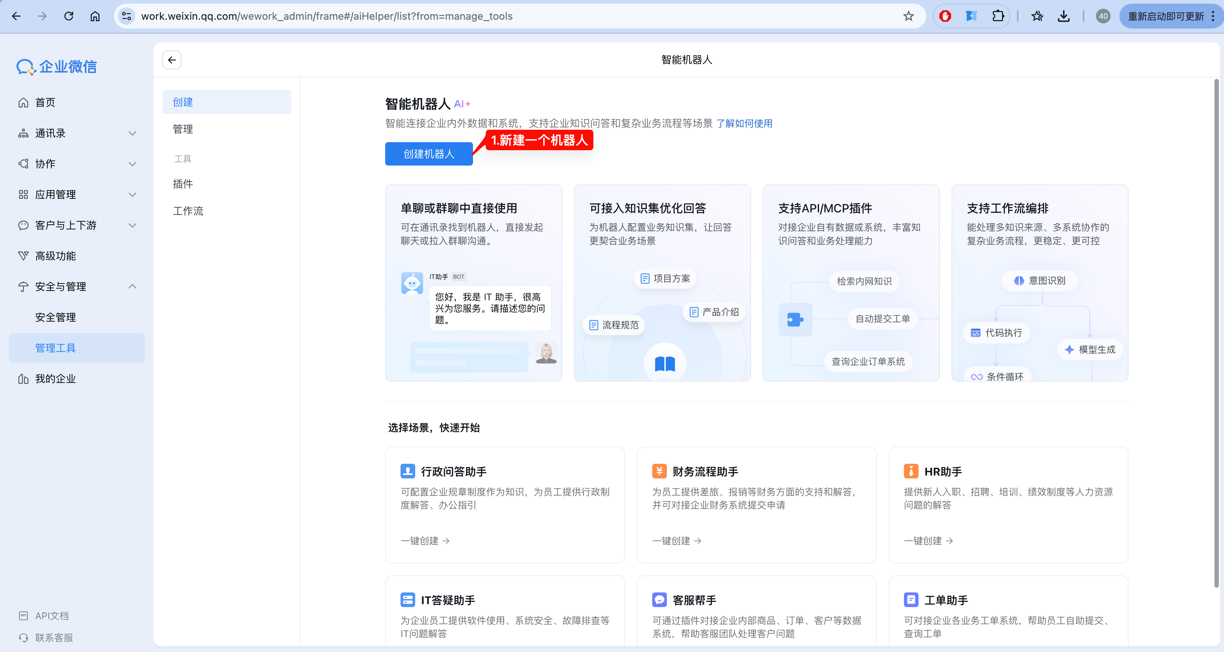This screenshot has height=652, width=1224.
Task: Click 一键创建 under 行政问答助手
Action: tap(425, 541)
